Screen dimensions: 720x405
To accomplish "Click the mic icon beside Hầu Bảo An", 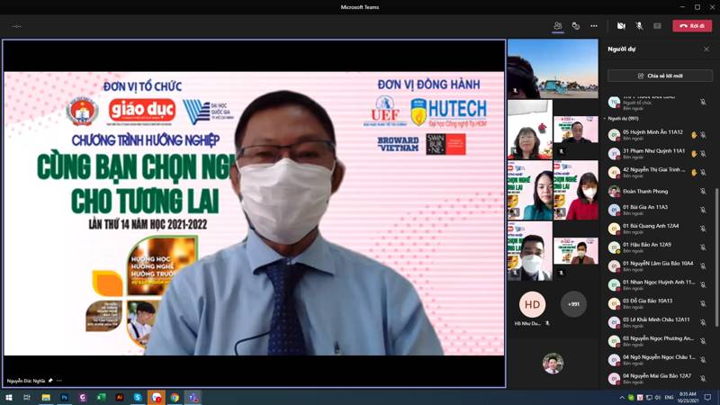I will [704, 247].
